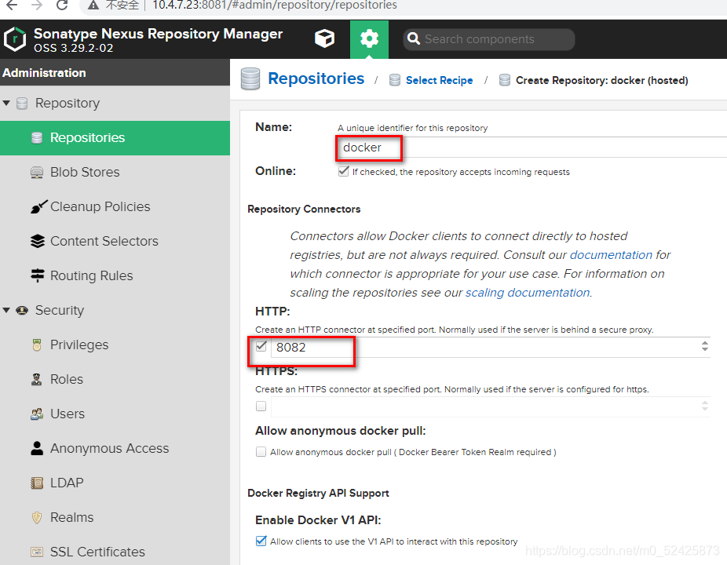Click the browser address bar URL
This screenshot has height=565, width=727.
[x=275, y=5]
